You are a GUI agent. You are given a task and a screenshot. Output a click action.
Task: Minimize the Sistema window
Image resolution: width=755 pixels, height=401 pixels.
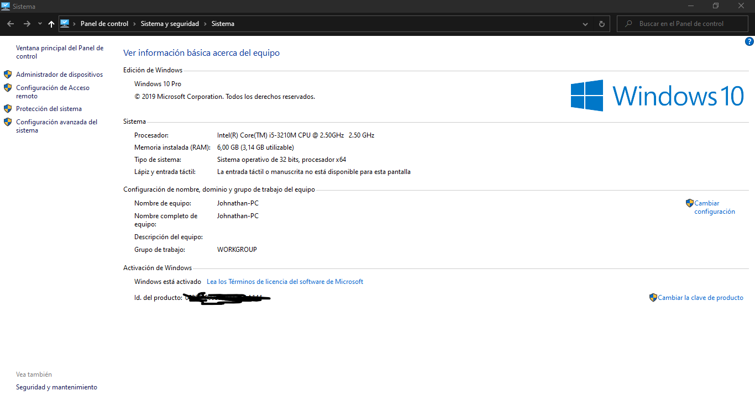pyautogui.click(x=691, y=6)
